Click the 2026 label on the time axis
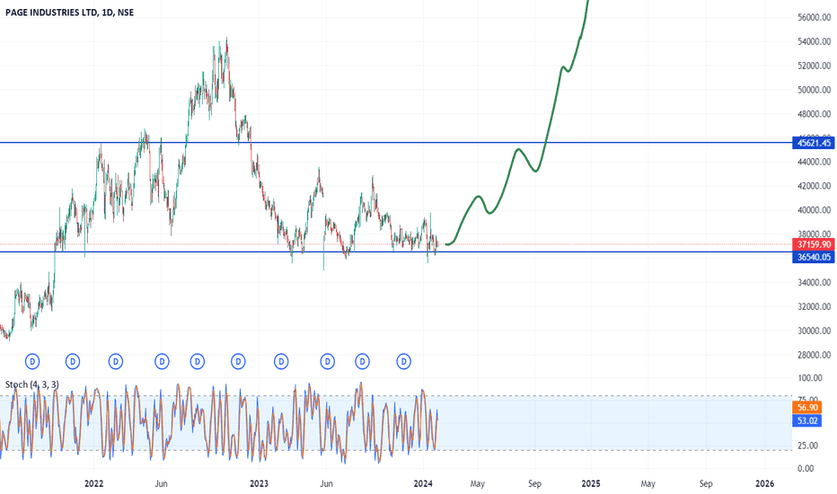This screenshot has height=494, width=837. tap(765, 484)
